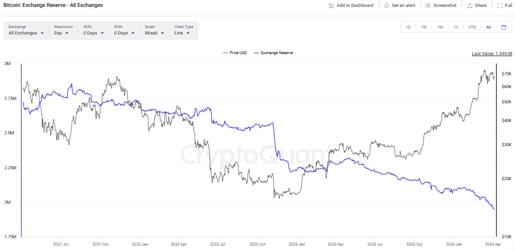Select the YTD time range
This screenshot has height=250, width=515.
coord(472,27)
